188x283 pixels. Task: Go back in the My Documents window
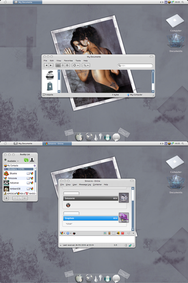click(x=47, y=65)
